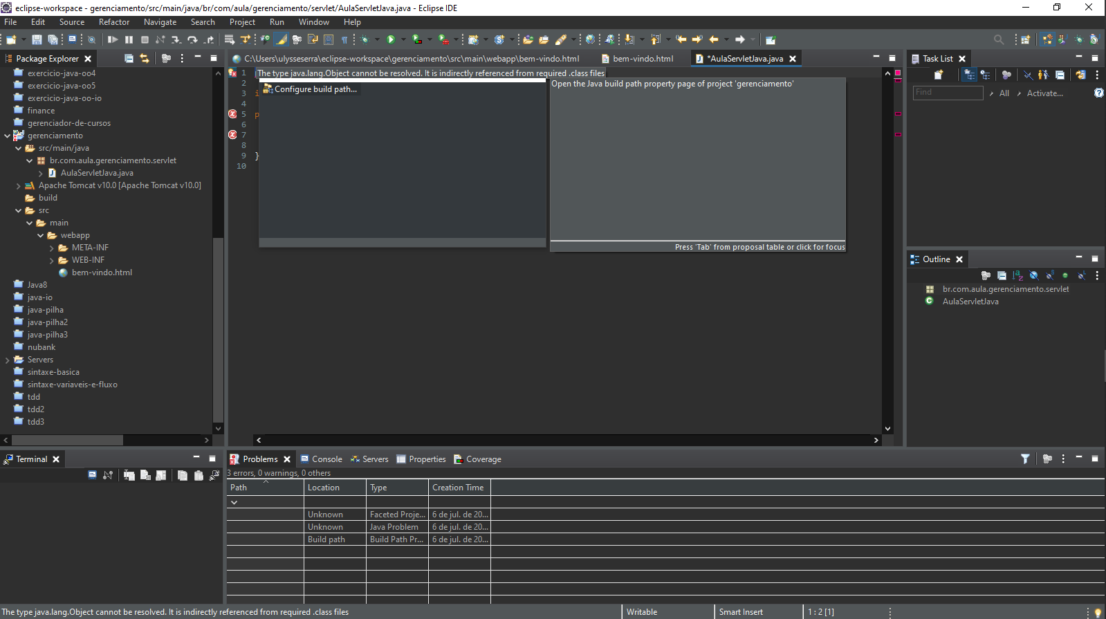Open Package Explorer view menu (three dots)
Viewport: 1106px width, 619px height.
tap(182, 59)
